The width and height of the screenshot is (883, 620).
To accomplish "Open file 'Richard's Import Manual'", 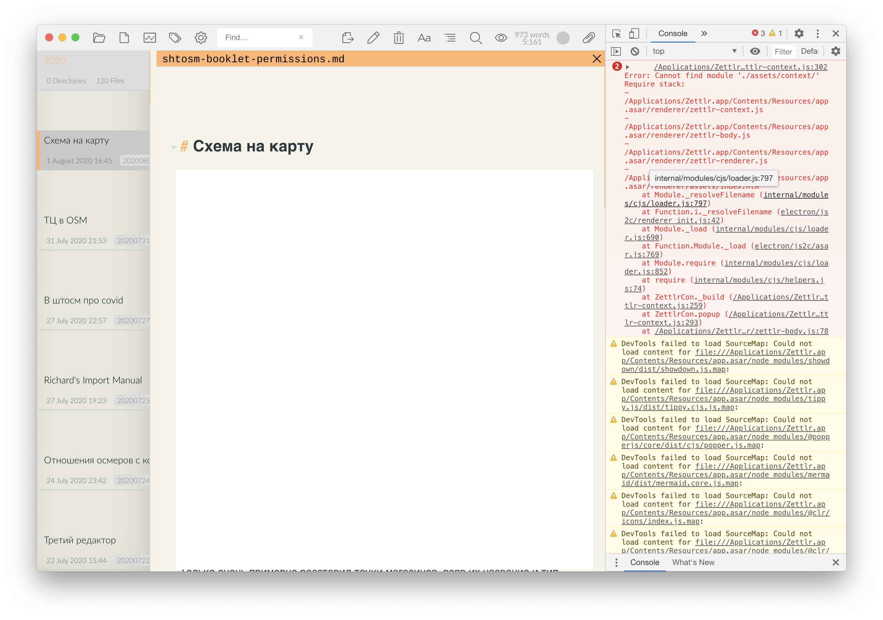I will (x=94, y=390).
